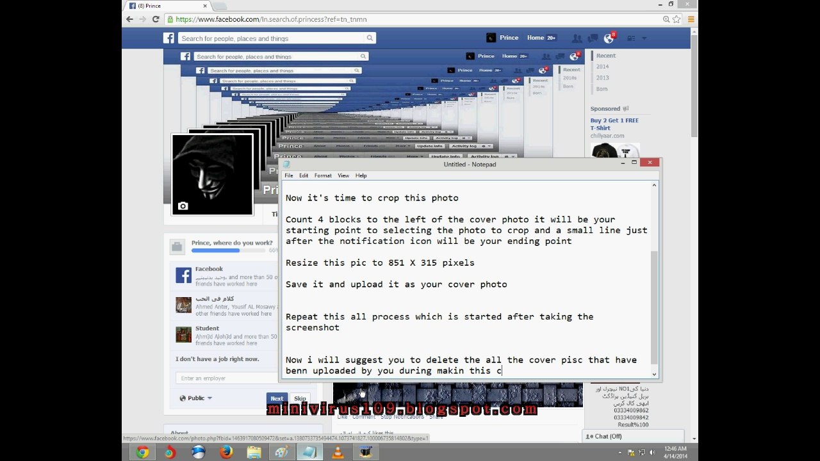Select "I don't have a job right now."

coord(217,359)
